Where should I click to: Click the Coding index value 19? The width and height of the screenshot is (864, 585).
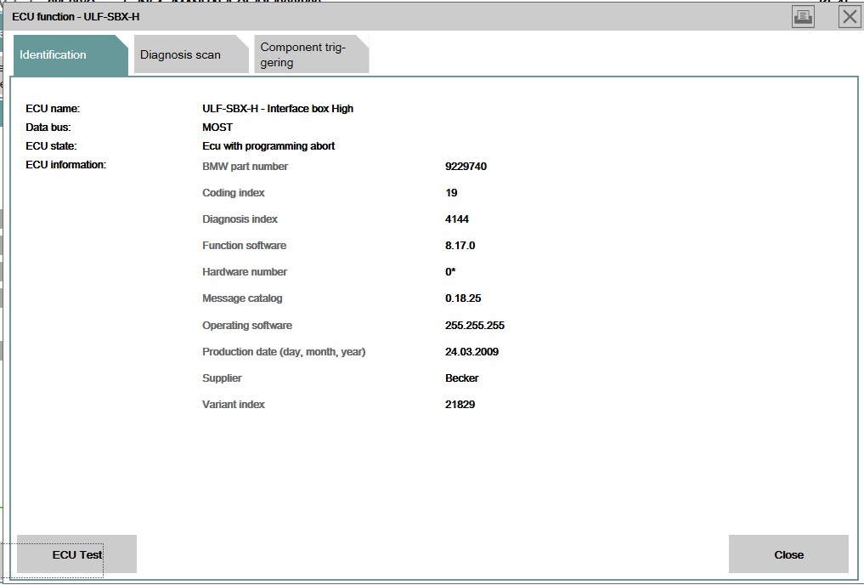point(451,193)
